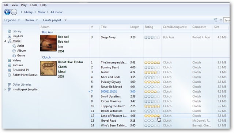Sort by the Title column header
Viewport: 234px width, 133px height.
pyautogui.click(x=104, y=27)
